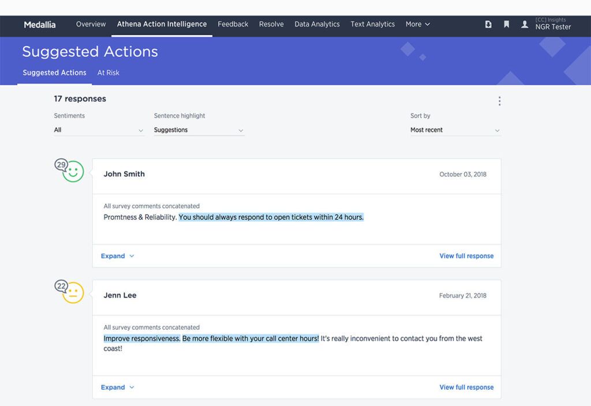
Task: Open the three-dot options menu
Action: coord(499,101)
